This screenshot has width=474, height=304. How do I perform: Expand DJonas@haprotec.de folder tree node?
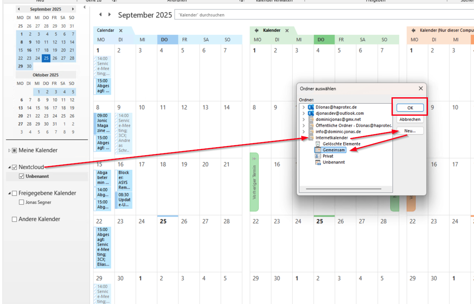(304, 107)
